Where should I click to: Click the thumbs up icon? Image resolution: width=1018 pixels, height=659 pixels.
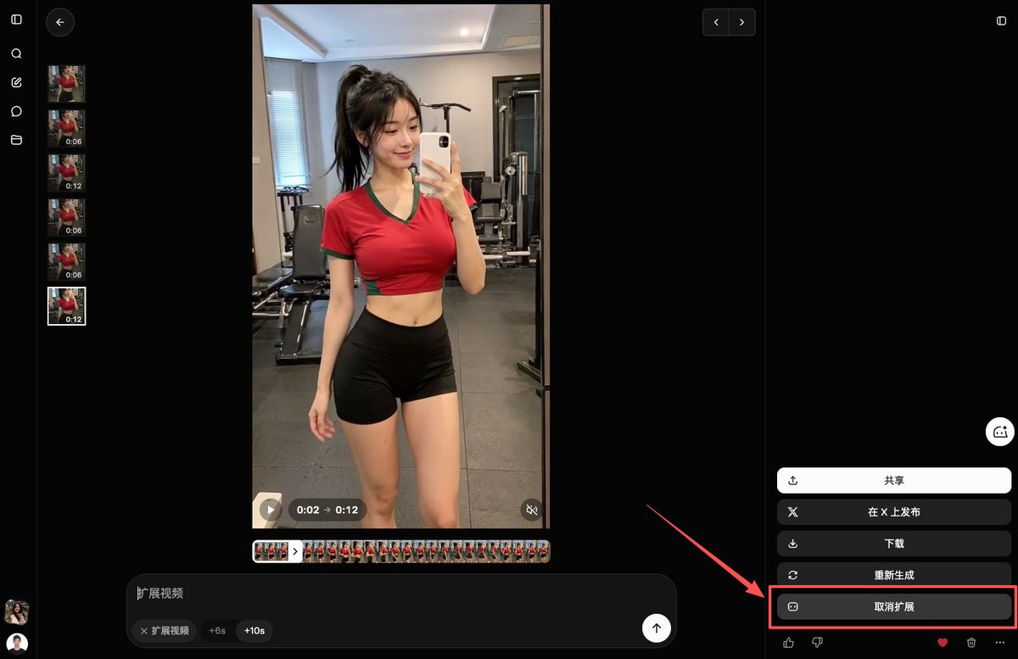point(789,643)
